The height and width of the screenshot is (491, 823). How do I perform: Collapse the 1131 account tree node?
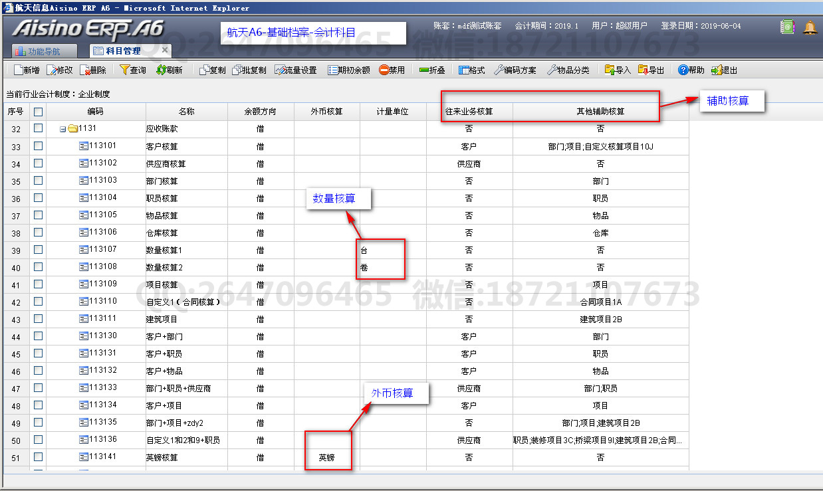(x=62, y=129)
